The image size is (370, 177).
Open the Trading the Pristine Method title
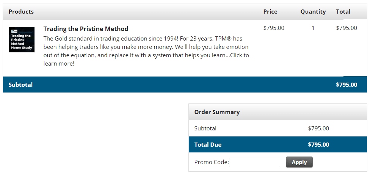tap(86, 29)
